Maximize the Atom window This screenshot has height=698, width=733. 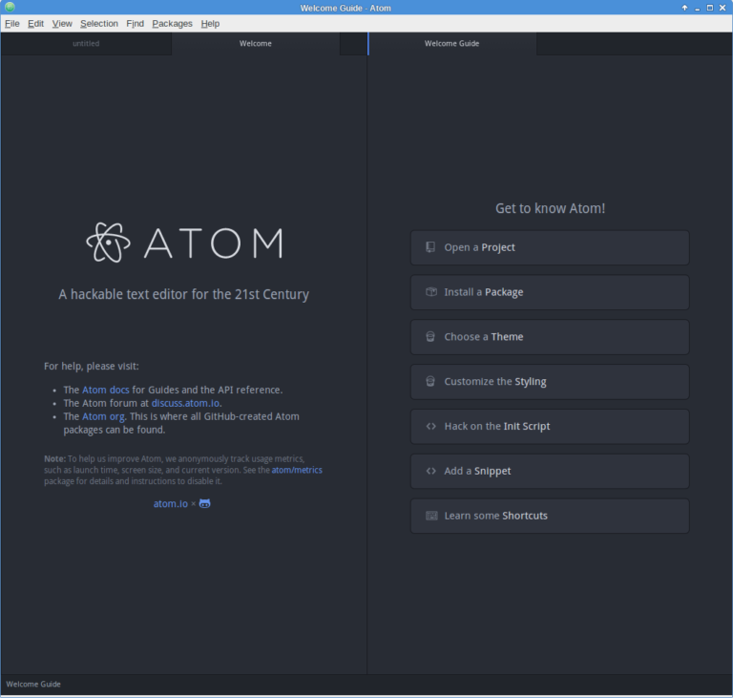(710, 8)
